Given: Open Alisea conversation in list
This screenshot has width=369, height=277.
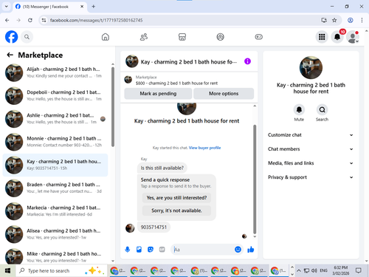Looking at the screenshot, I should tap(55, 234).
